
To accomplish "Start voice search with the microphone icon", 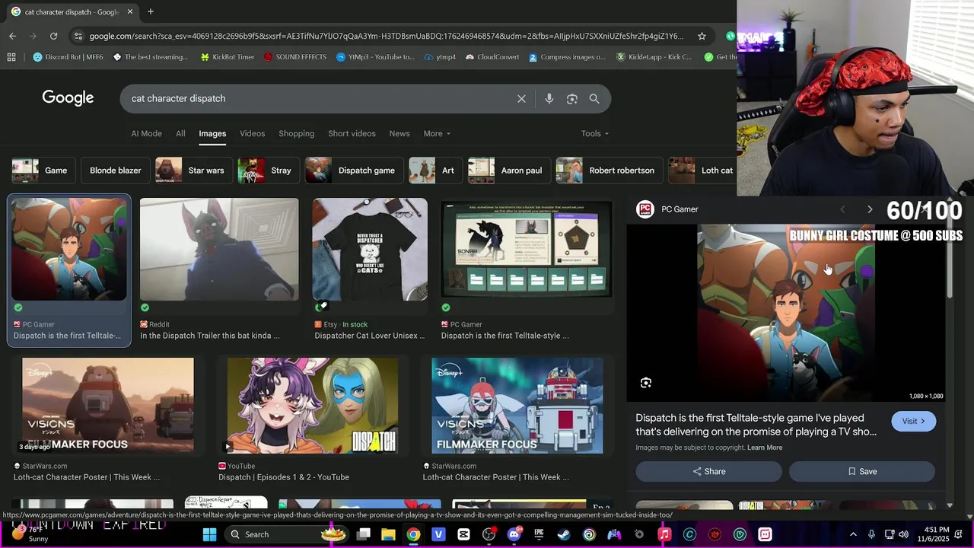I will pos(549,99).
